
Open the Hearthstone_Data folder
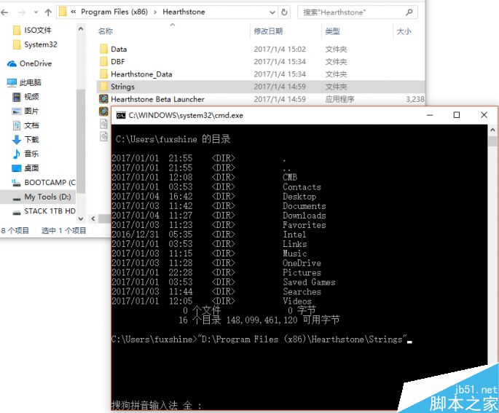click(x=141, y=74)
